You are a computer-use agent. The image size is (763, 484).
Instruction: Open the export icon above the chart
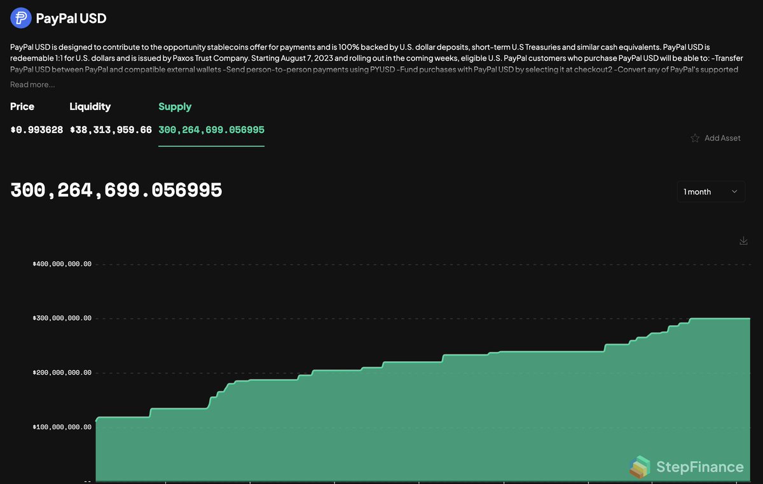click(743, 241)
